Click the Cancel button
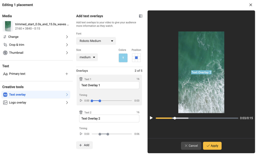 point(191,145)
